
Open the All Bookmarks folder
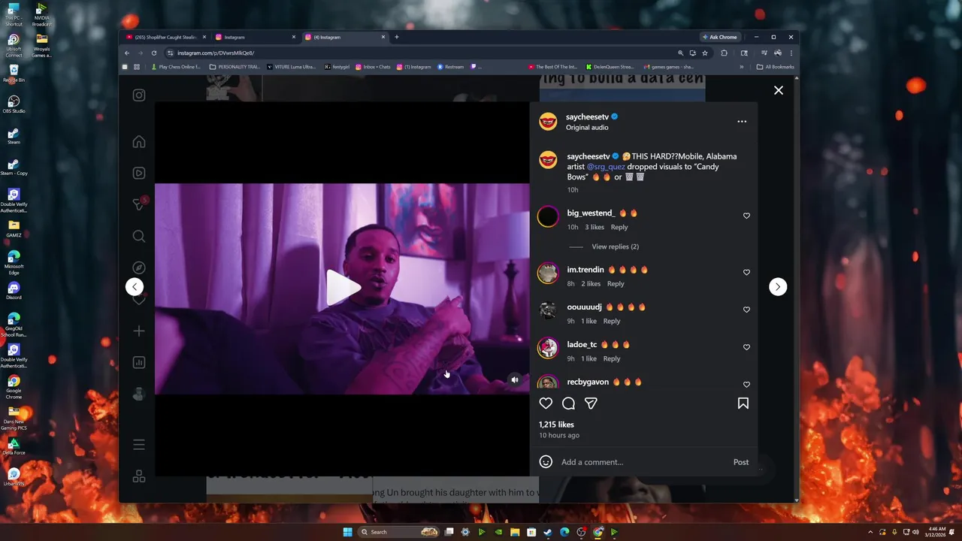click(776, 67)
